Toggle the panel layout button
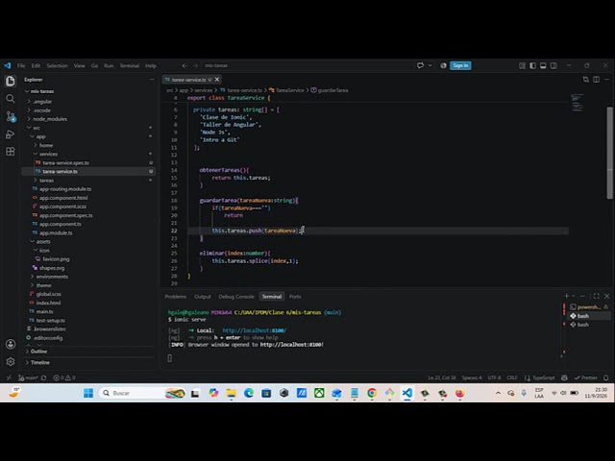The height and width of the screenshot is (461, 615). point(543,66)
